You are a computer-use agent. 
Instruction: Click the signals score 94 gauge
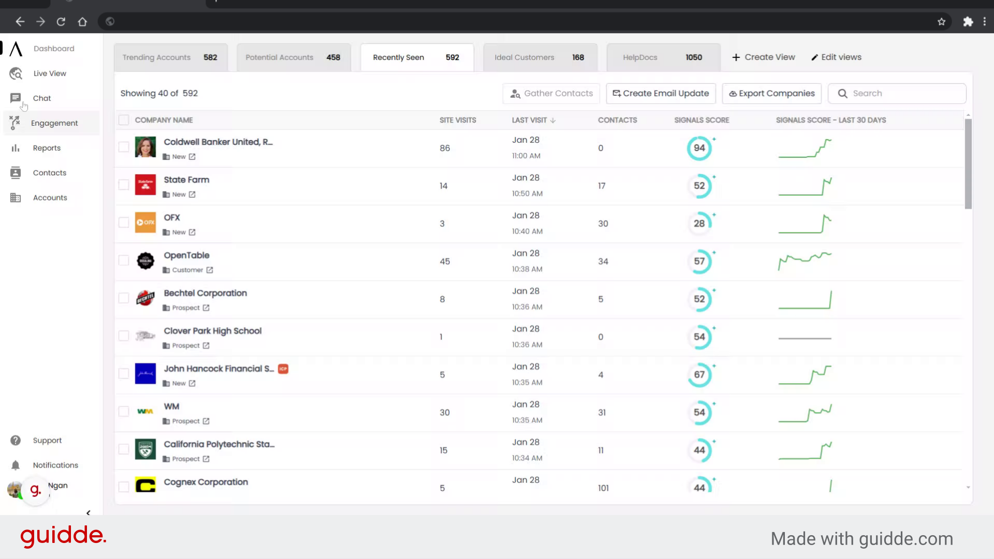tap(699, 148)
